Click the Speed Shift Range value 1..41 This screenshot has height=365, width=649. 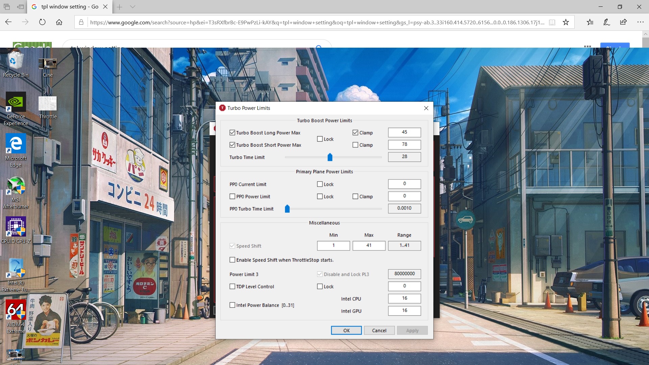(404, 245)
